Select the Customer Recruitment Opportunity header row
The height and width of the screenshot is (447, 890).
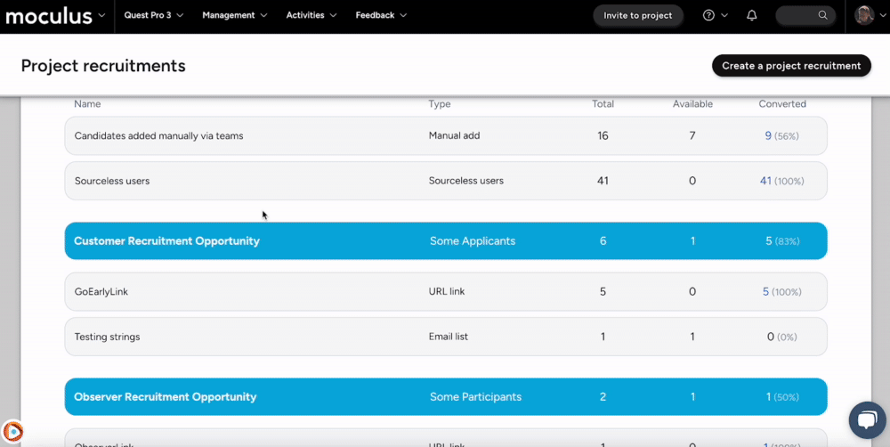click(446, 241)
